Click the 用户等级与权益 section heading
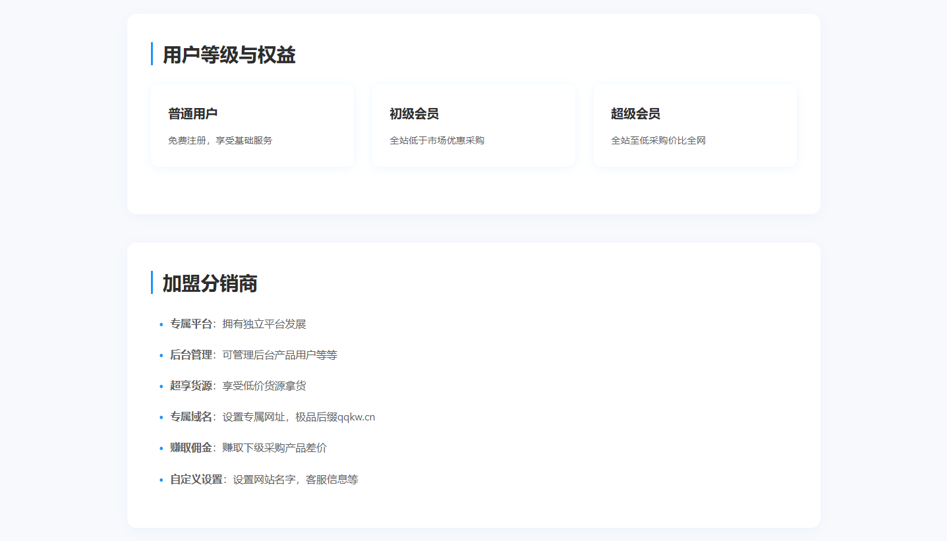Image resolution: width=947 pixels, height=541 pixels. click(x=229, y=55)
